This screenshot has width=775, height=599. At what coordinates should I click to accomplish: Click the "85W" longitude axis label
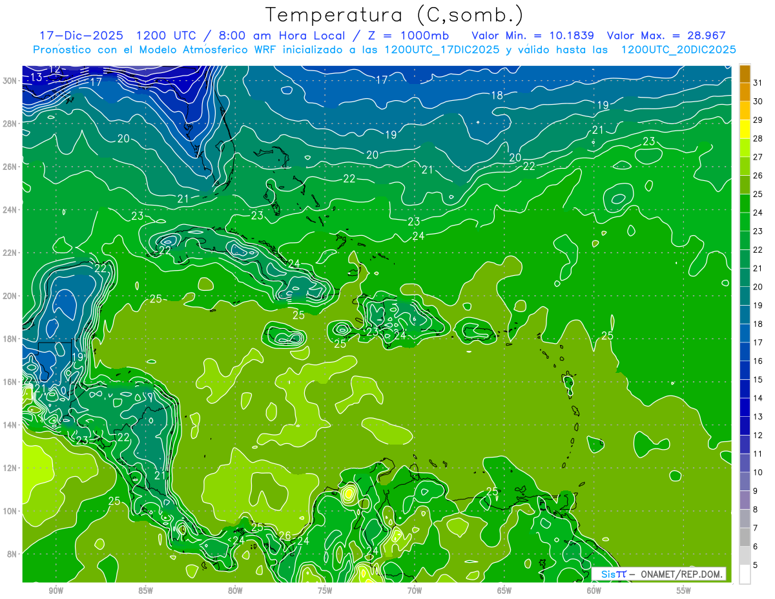(145, 591)
